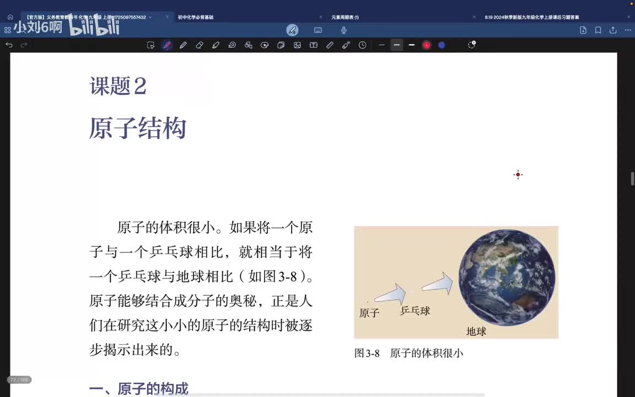
Task: Click the title 原子结构
Action: click(138, 128)
